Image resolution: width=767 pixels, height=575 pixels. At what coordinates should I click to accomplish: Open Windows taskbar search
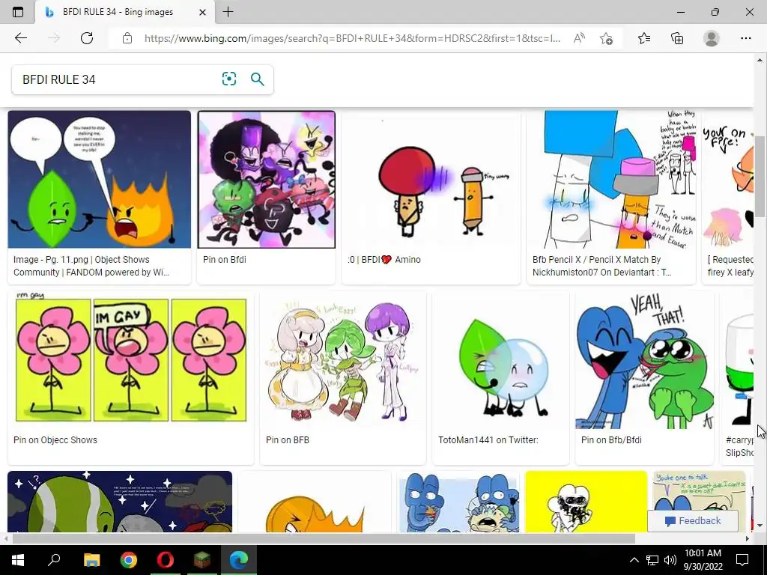(54, 560)
